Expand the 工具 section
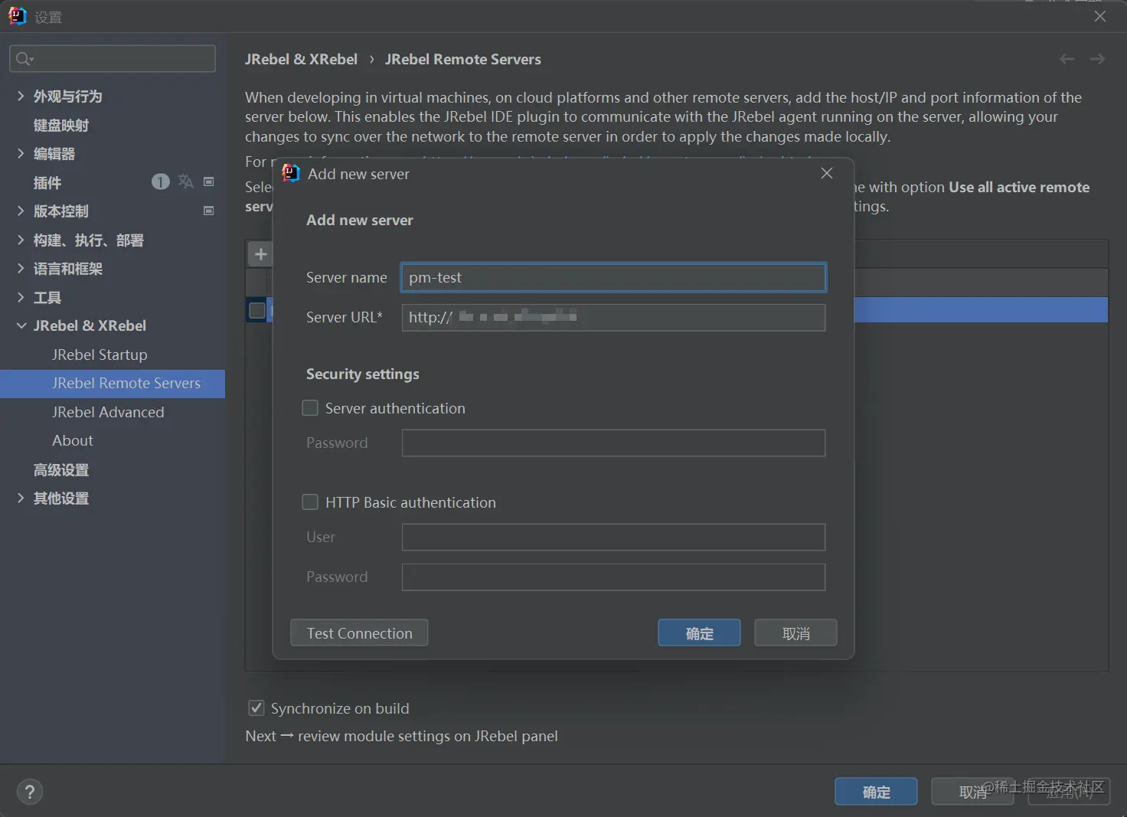The image size is (1127, 817). pyautogui.click(x=21, y=297)
